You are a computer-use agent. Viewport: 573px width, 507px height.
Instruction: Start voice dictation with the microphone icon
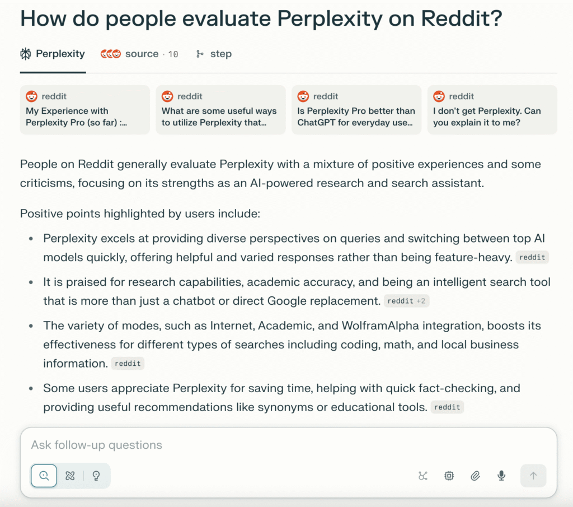pos(501,476)
